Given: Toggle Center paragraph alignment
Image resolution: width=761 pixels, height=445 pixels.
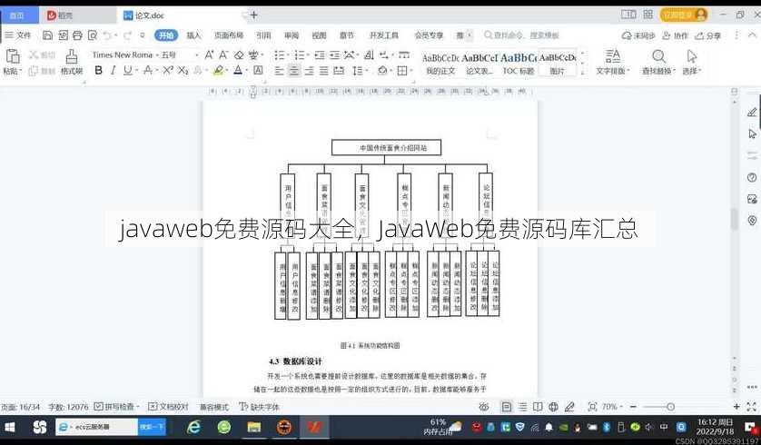Looking at the screenshot, I should pyautogui.click(x=294, y=71).
